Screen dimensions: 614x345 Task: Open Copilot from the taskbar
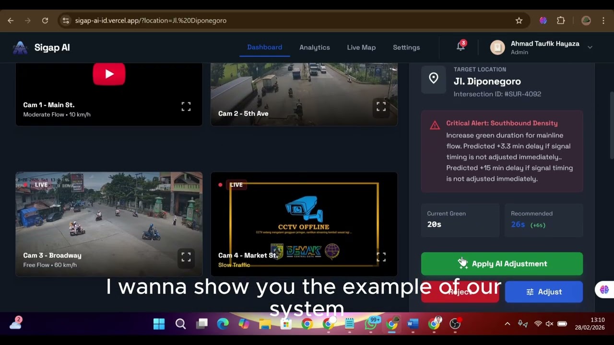pos(244,324)
